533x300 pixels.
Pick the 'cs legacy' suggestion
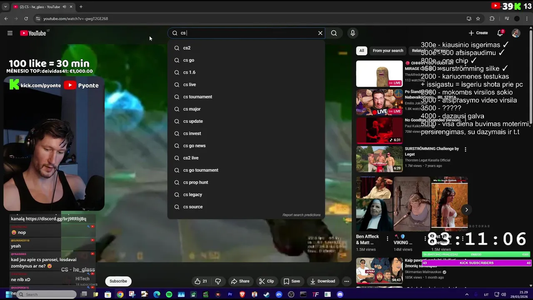point(246,195)
